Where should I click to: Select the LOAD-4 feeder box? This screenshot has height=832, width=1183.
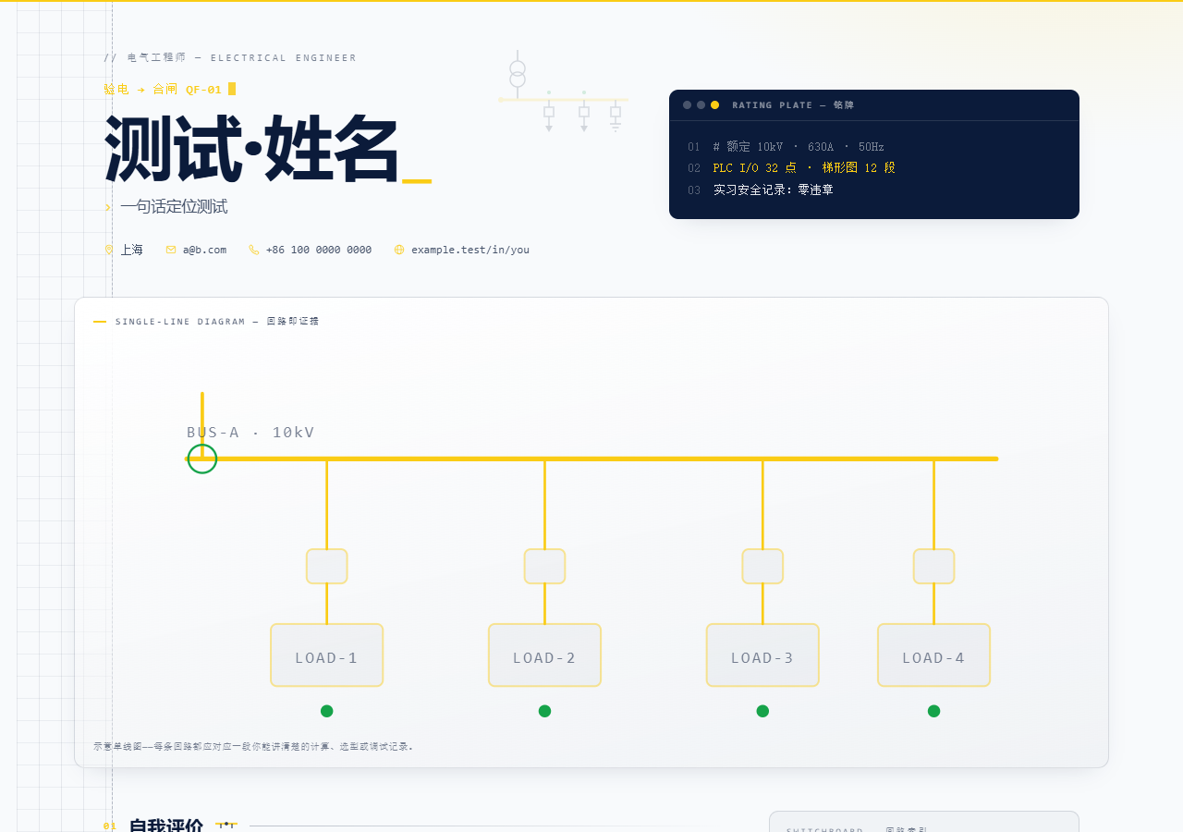tap(933, 655)
